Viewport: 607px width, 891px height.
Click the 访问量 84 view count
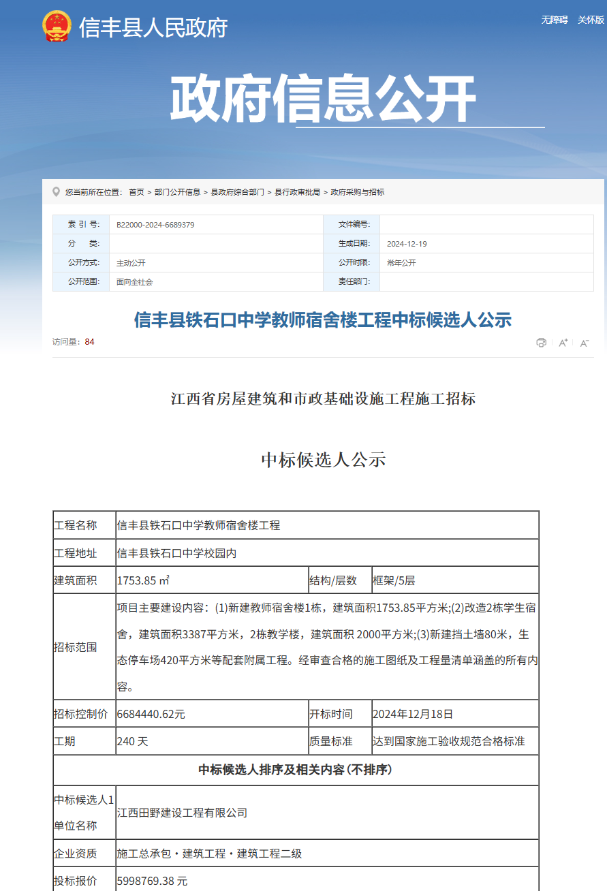coord(74,342)
